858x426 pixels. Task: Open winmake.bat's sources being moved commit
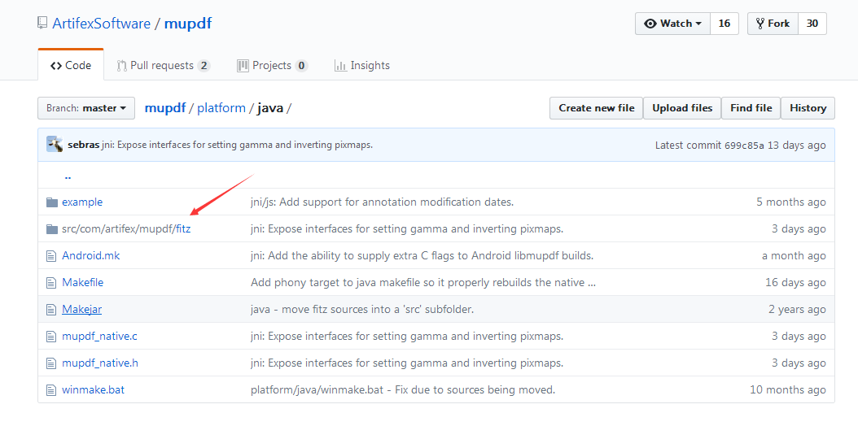[x=403, y=390]
